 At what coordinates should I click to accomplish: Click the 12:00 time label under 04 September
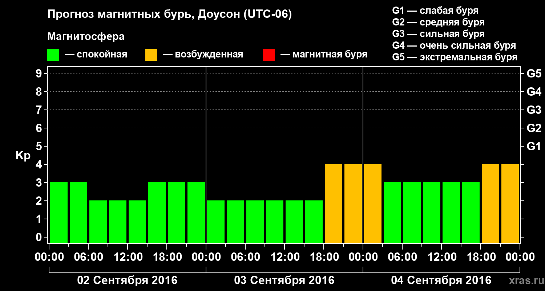pos(441,257)
